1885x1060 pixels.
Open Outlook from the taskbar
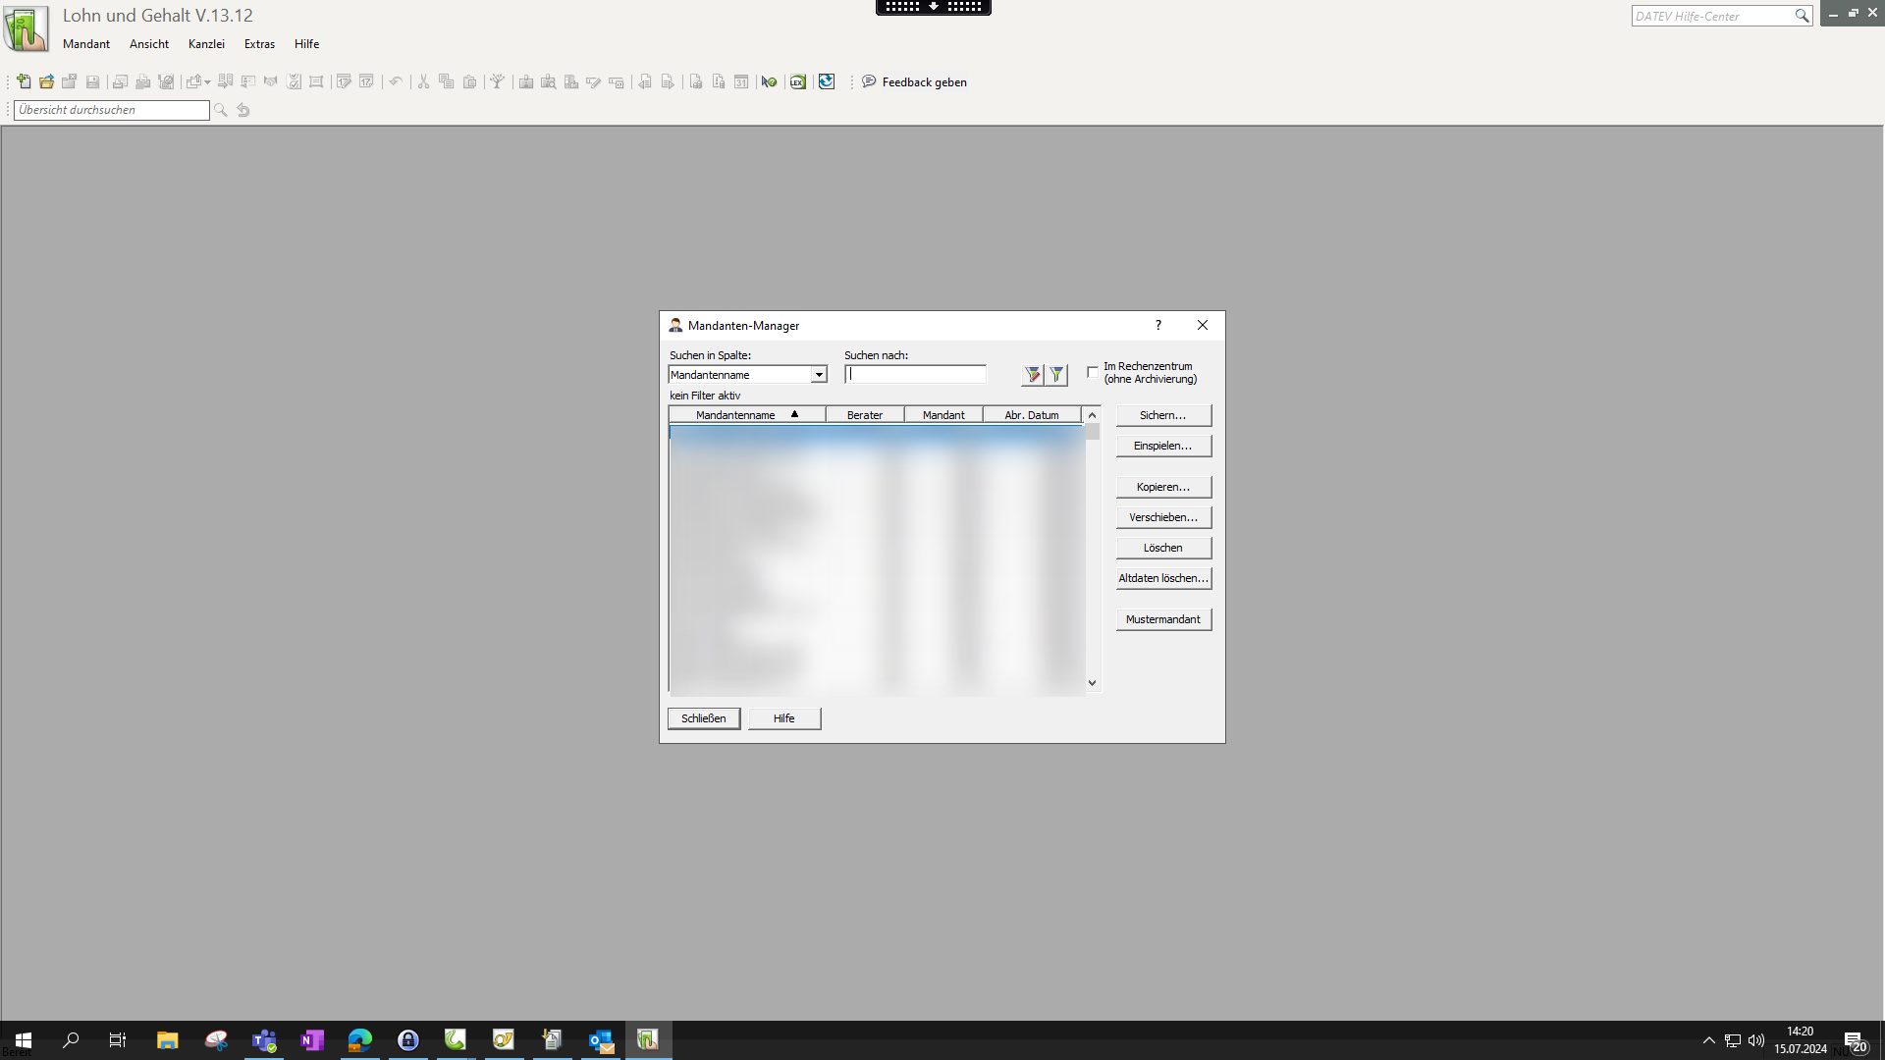[x=600, y=1040]
